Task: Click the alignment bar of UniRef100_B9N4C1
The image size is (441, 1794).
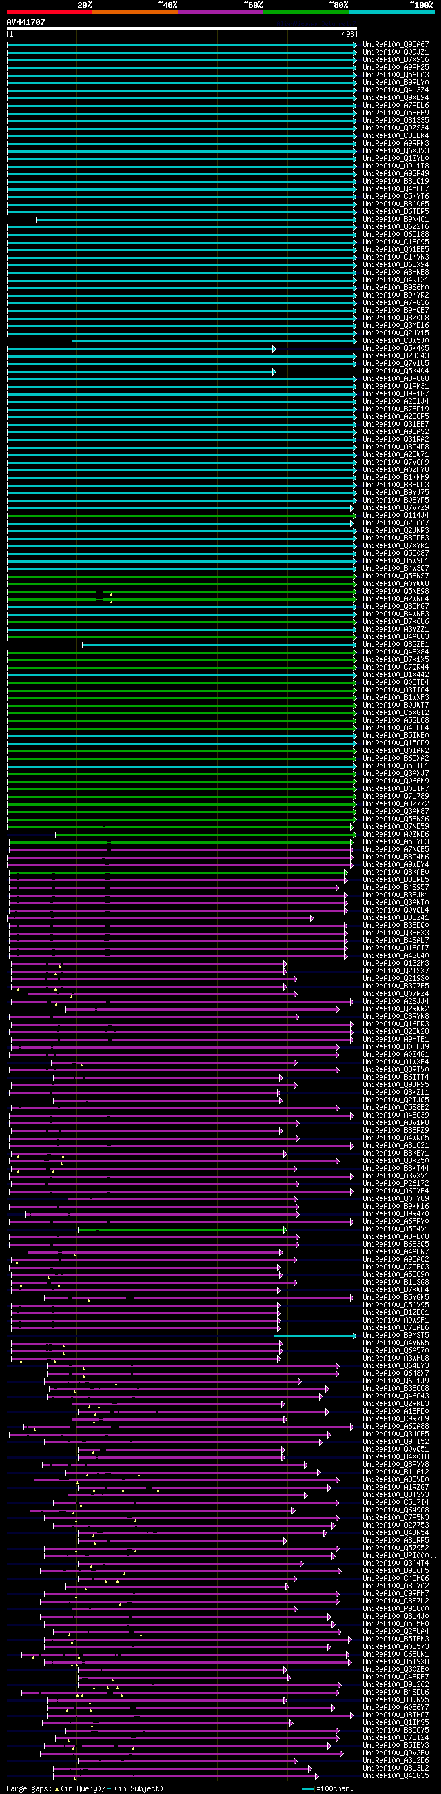Action: pyautogui.click(x=196, y=220)
